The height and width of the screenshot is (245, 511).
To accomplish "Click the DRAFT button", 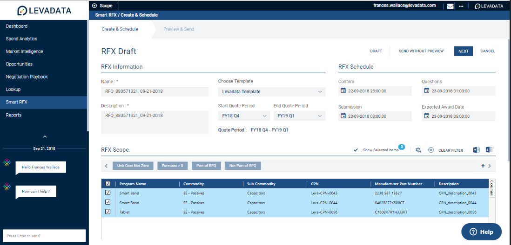I will click(376, 51).
